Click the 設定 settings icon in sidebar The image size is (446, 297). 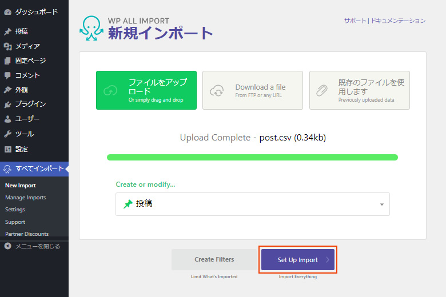pos(7,149)
